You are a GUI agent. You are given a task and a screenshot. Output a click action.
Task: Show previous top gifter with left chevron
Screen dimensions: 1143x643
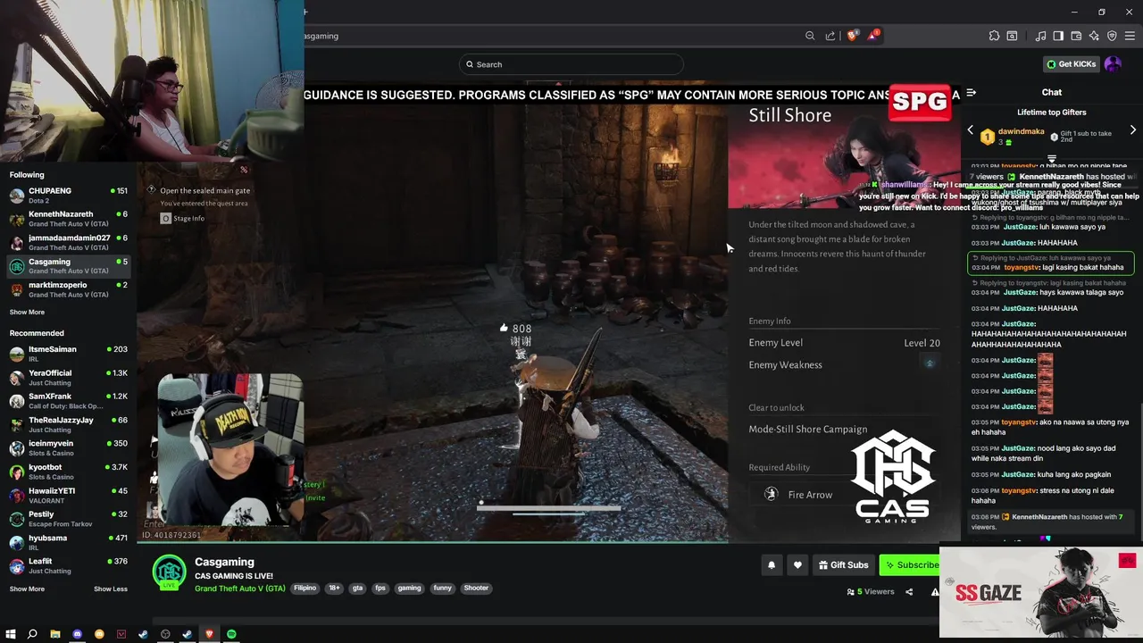pyautogui.click(x=971, y=130)
